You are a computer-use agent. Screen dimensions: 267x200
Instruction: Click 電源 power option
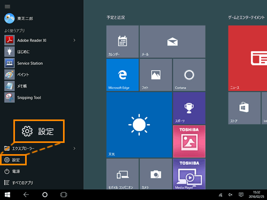(x=12, y=171)
